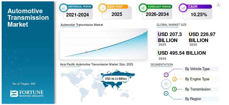Click the purple marker on growth curve

point(86,52)
